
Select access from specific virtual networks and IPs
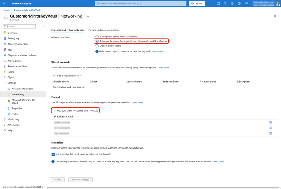(97, 41)
